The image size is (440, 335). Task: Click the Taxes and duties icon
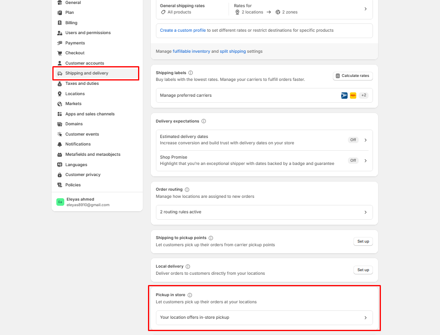click(x=60, y=84)
